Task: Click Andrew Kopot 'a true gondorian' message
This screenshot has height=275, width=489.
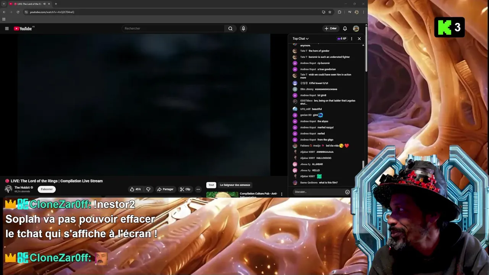Action: point(327,69)
